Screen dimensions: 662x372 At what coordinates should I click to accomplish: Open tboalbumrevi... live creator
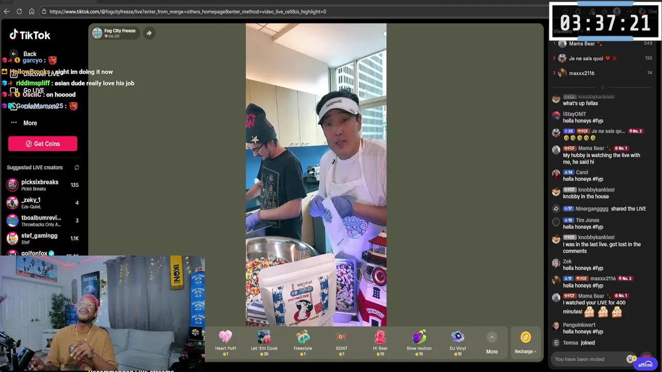pos(43,221)
